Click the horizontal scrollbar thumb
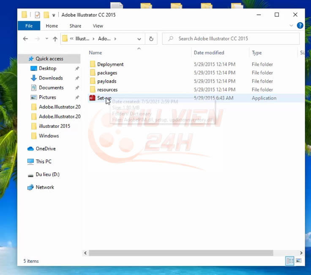Viewport: 311px width, 275px height. point(181,253)
